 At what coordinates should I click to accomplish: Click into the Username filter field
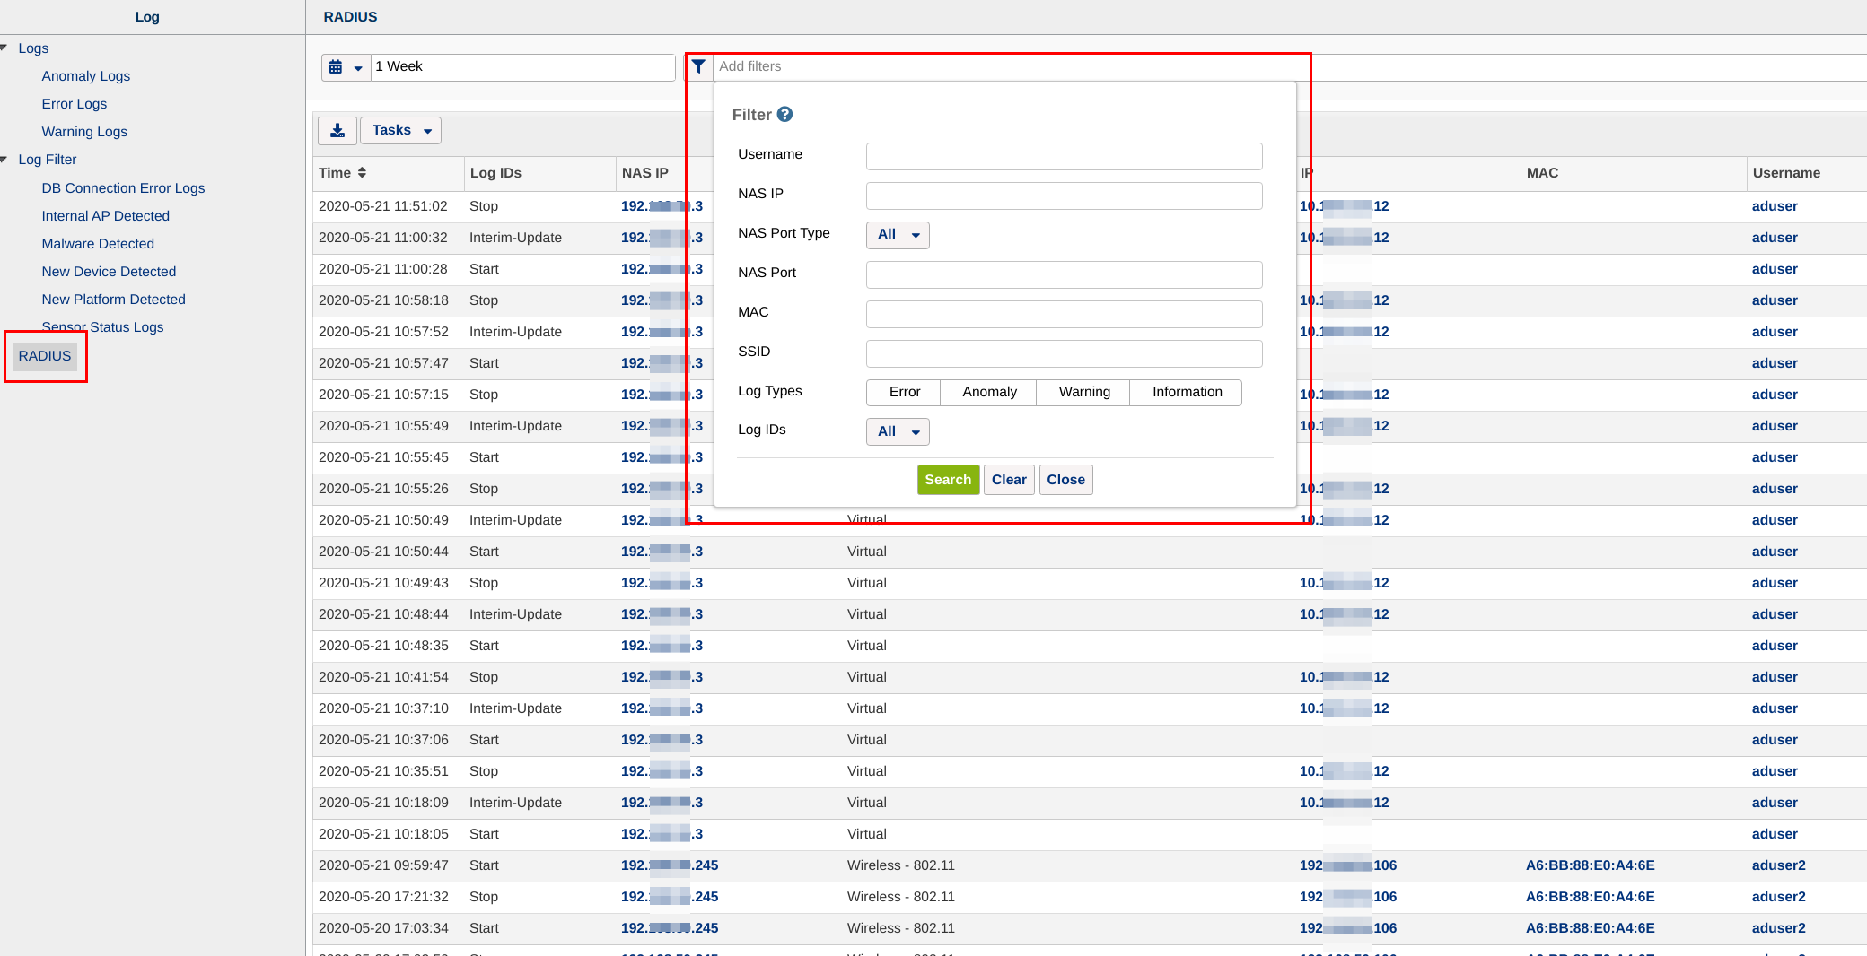[1064, 156]
